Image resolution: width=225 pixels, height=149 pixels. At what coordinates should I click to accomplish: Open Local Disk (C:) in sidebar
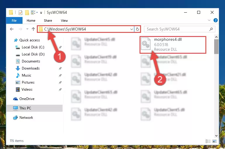point(33,47)
